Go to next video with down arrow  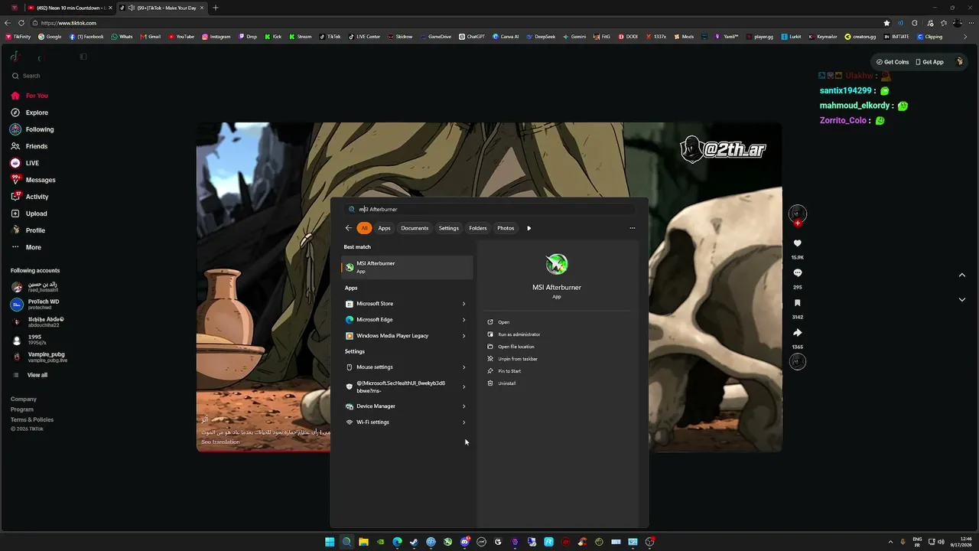tap(962, 299)
